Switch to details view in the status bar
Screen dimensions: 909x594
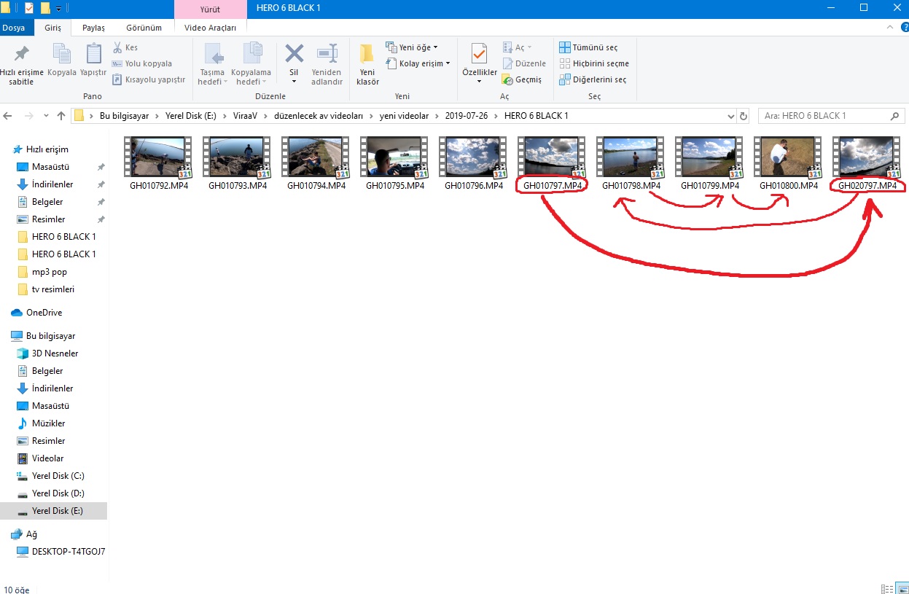point(887,588)
